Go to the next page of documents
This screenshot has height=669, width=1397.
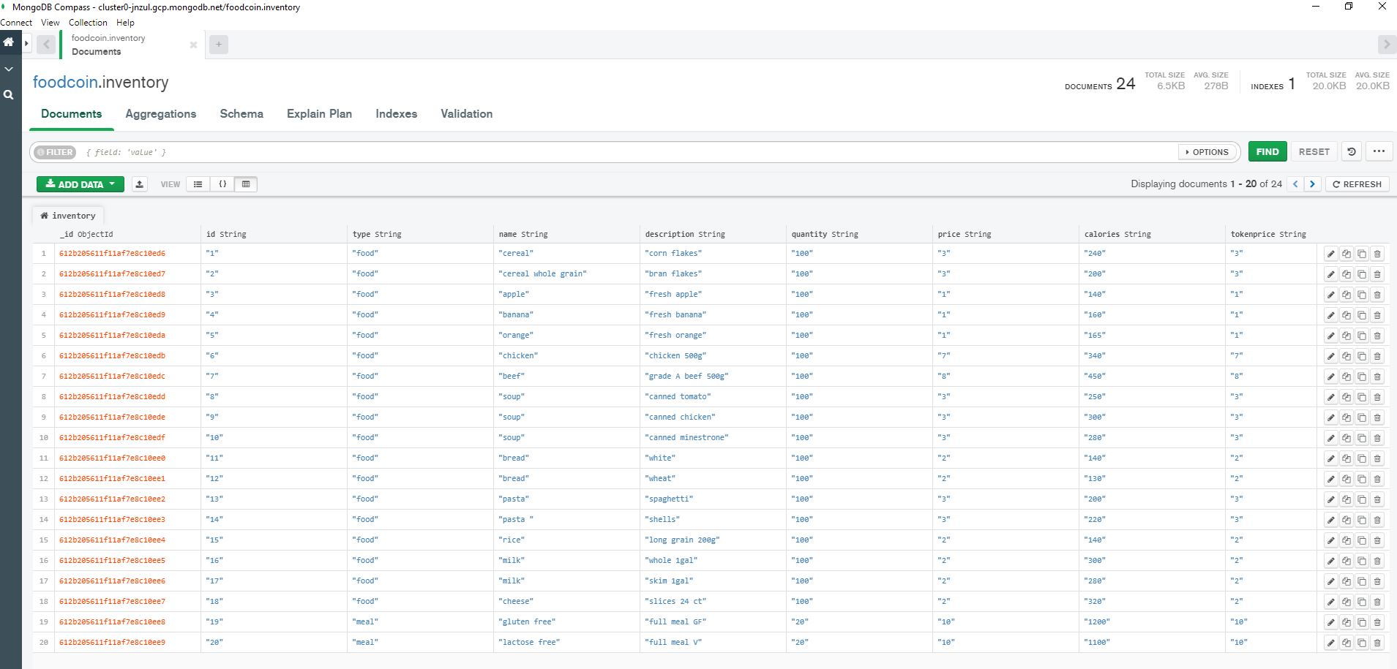pyautogui.click(x=1313, y=184)
